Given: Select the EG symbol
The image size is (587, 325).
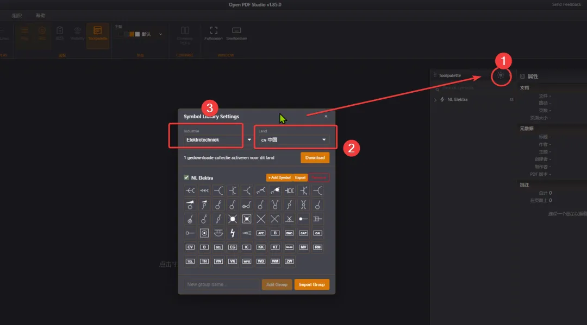Looking at the screenshot, I should (x=233, y=247).
